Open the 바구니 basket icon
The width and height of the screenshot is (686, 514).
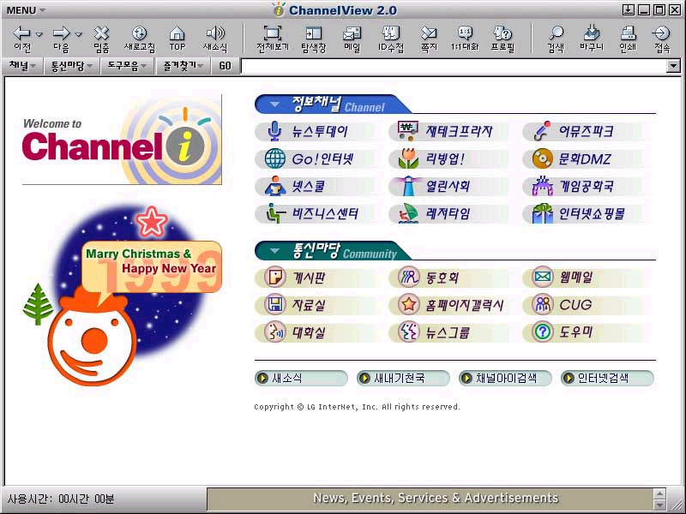pyautogui.click(x=592, y=33)
